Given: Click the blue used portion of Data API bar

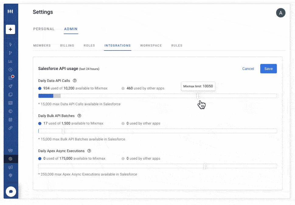Looking at the screenshot, I should 46,96.
